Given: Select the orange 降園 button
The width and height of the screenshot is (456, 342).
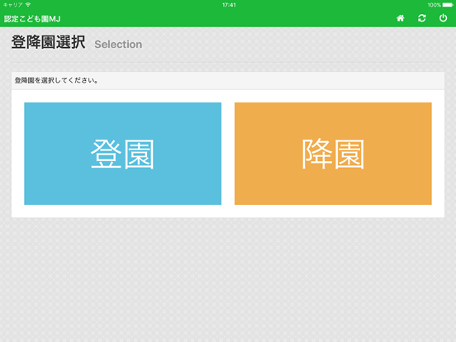Looking at the screenshot, I should coord(333,154).
